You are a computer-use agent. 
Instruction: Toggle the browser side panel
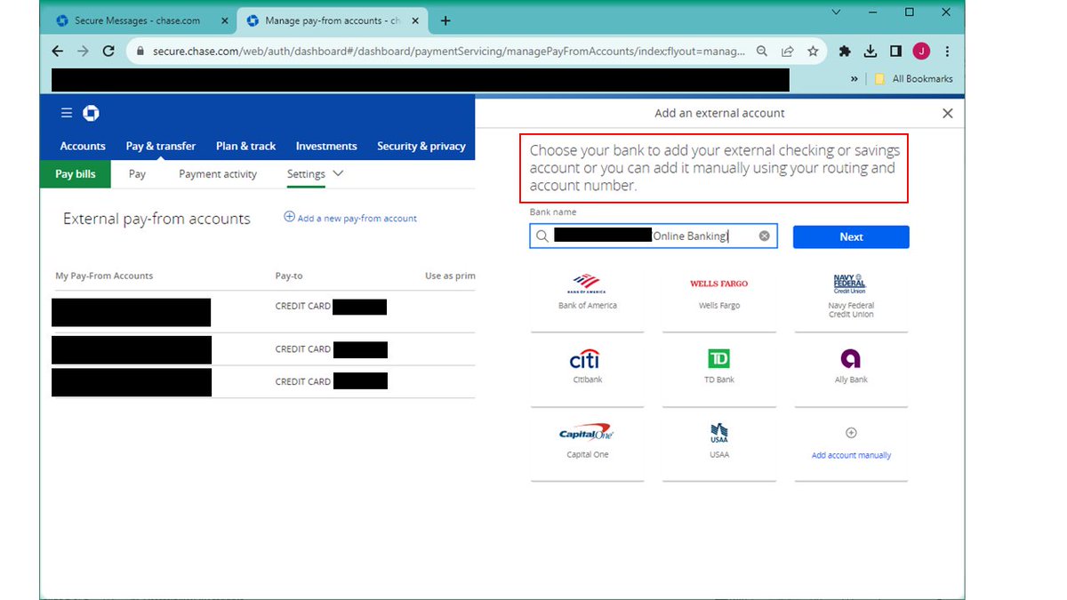tap(896, 52)
